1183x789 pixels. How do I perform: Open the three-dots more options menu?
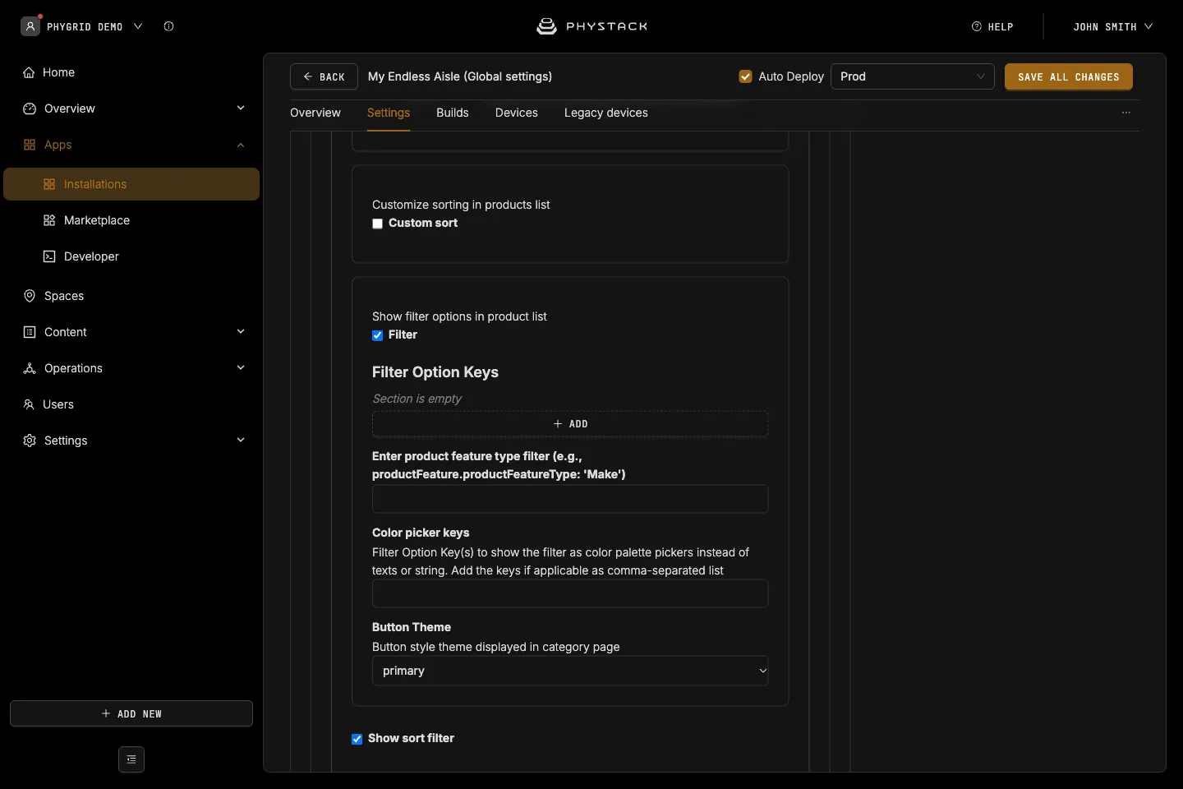pyautogui.click(x=1126, y=113)
